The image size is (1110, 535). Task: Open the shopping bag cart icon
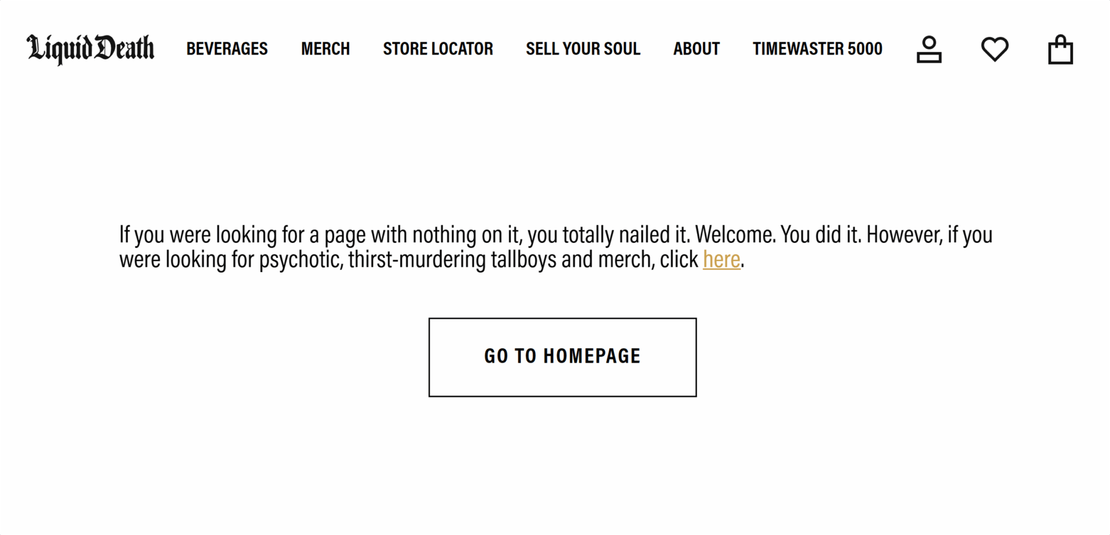pyautogui.click(x=1060, y=49)
